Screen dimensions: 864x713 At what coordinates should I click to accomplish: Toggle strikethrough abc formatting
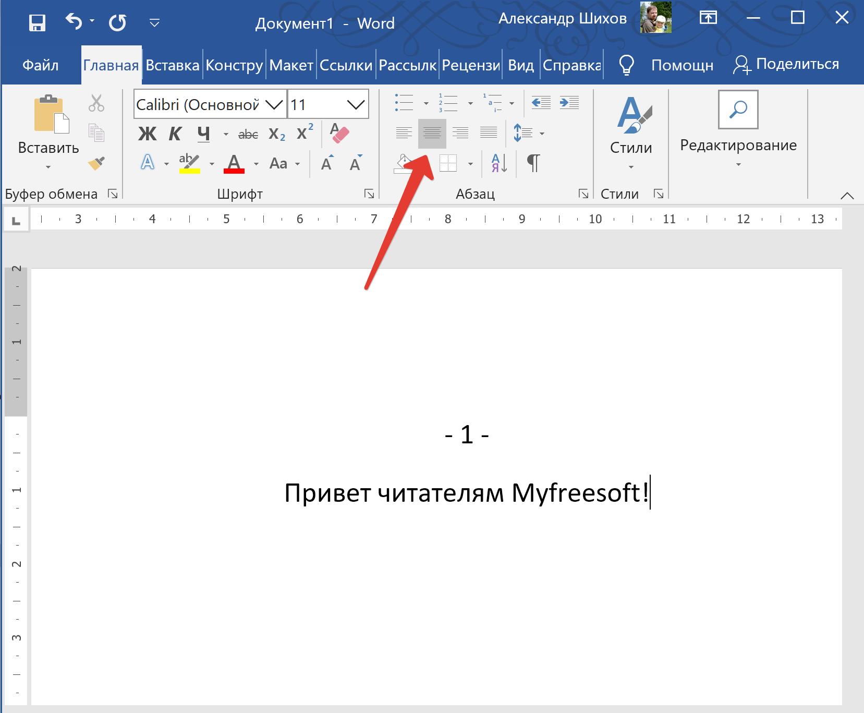[248, 135]
